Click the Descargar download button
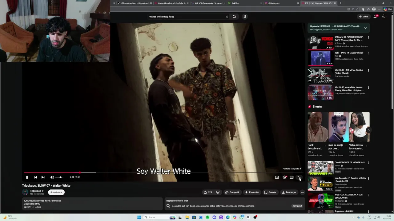 pyautogui.click(x=289, y=192)
